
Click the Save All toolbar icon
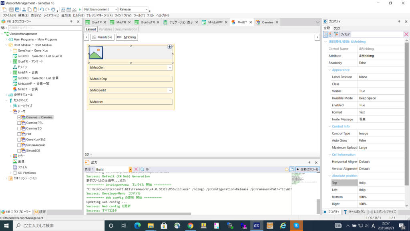point(17,10)
